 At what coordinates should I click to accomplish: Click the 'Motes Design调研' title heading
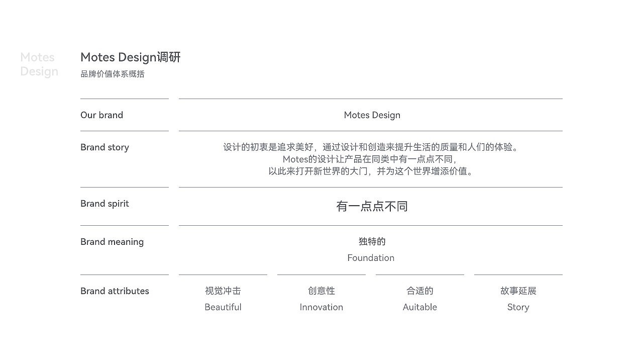pos(130,57)
